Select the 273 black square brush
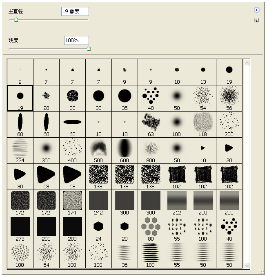This screenshot has width=267, height=277. coord(20,229)
